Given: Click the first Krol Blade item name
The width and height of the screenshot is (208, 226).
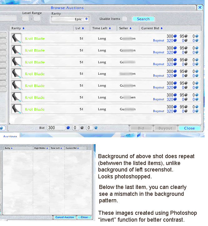Looking at the screenshot, I should (35, 39).
